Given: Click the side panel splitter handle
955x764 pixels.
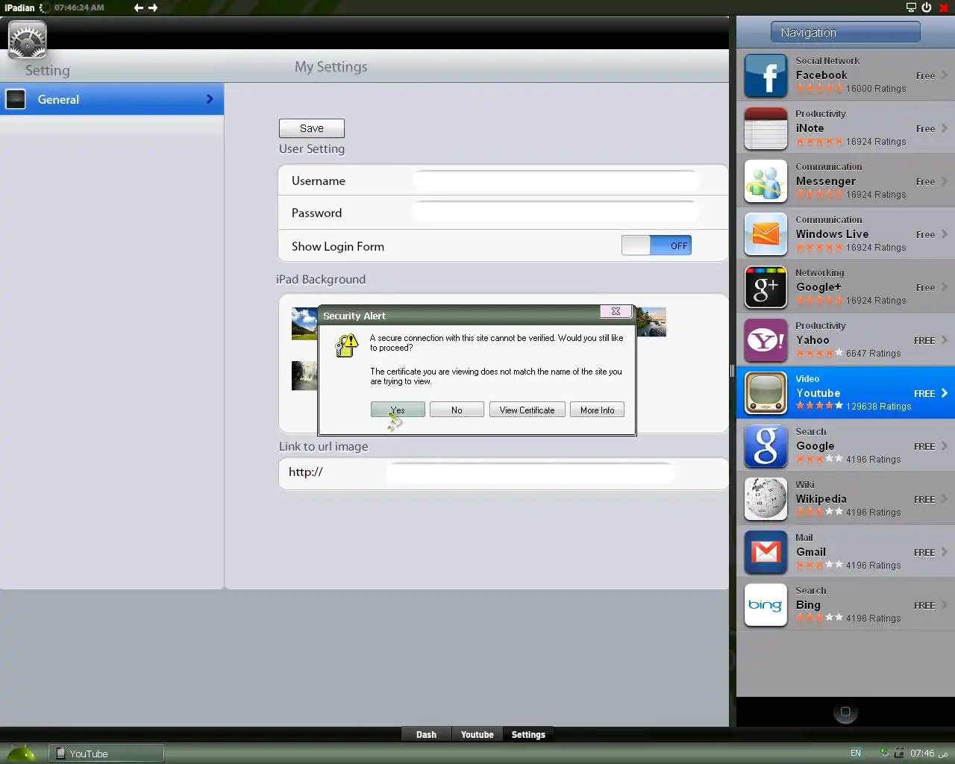Looking at the screenshot, I should pyautogui.click(x=732, y=371).
